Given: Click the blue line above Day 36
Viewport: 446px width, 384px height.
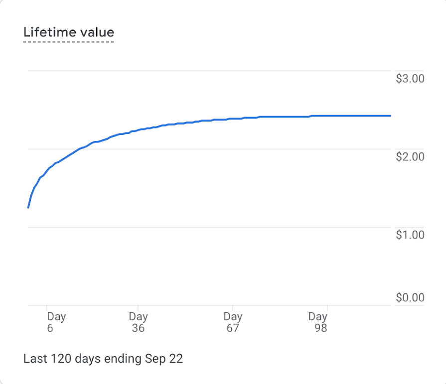Looking at the screenshot, I should [x=138, y=130].
